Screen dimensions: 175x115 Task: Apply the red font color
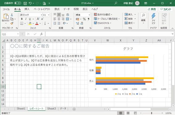click(37, 23)
